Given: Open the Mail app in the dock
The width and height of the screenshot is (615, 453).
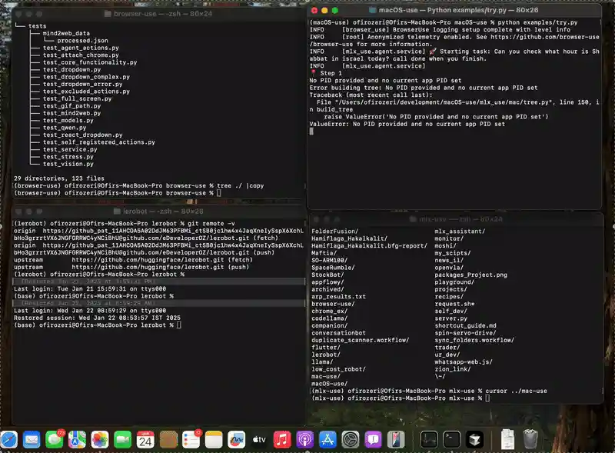Looking at the screenshot, I should 32,439.
